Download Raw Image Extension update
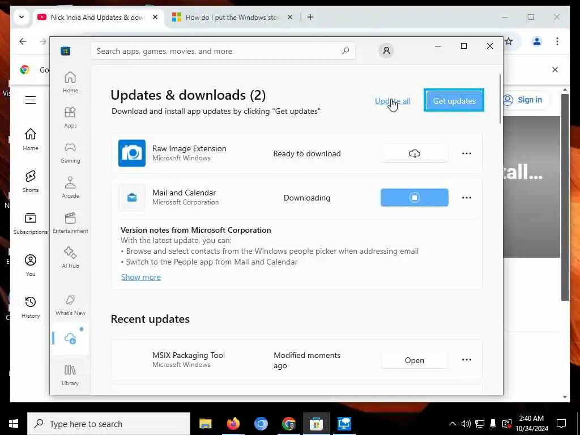Image resolution: width=580 pixels, height=435 pixels. coord(414,153)
